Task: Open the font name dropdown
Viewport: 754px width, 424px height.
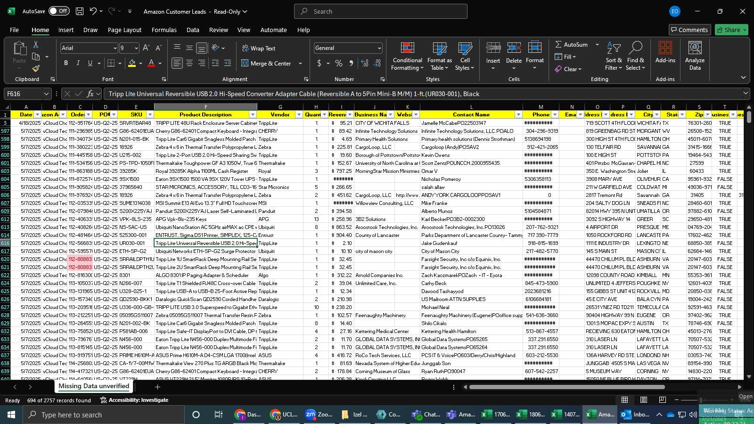Action: [115, 48]
